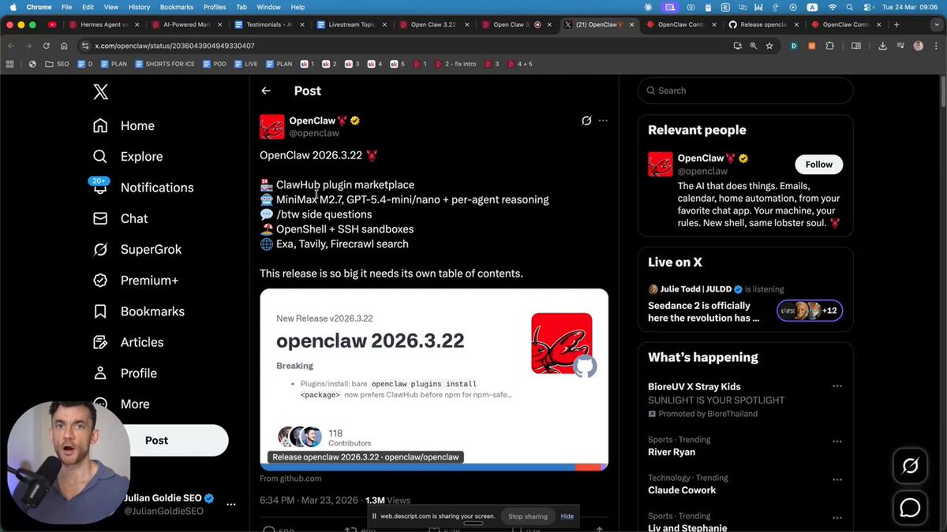Follow the OpenClaw account
This screenshot has width=947, height=532.
pyautogui.click(x=818, y=164)
